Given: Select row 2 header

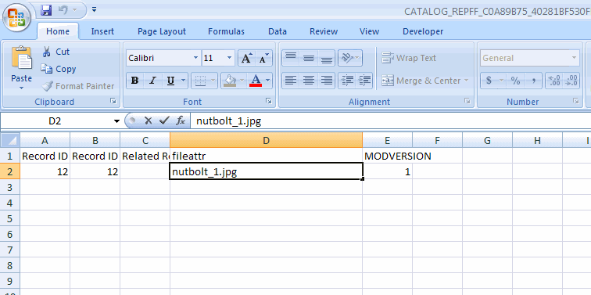Looking at the screenshot, I should pyautogui.click(x=9, y=171).
